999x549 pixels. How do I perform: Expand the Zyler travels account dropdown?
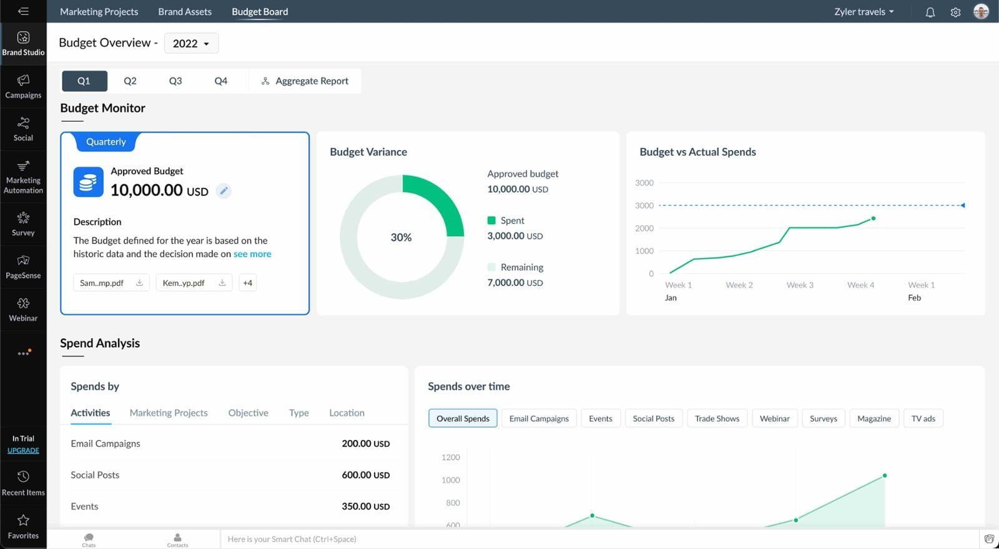pyautogui.click(x=864, y=12)
